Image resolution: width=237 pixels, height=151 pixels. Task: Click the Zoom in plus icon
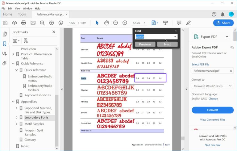pos(125,23)
